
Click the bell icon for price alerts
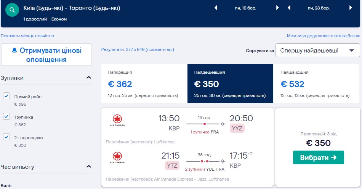click(x=15, y=51)
